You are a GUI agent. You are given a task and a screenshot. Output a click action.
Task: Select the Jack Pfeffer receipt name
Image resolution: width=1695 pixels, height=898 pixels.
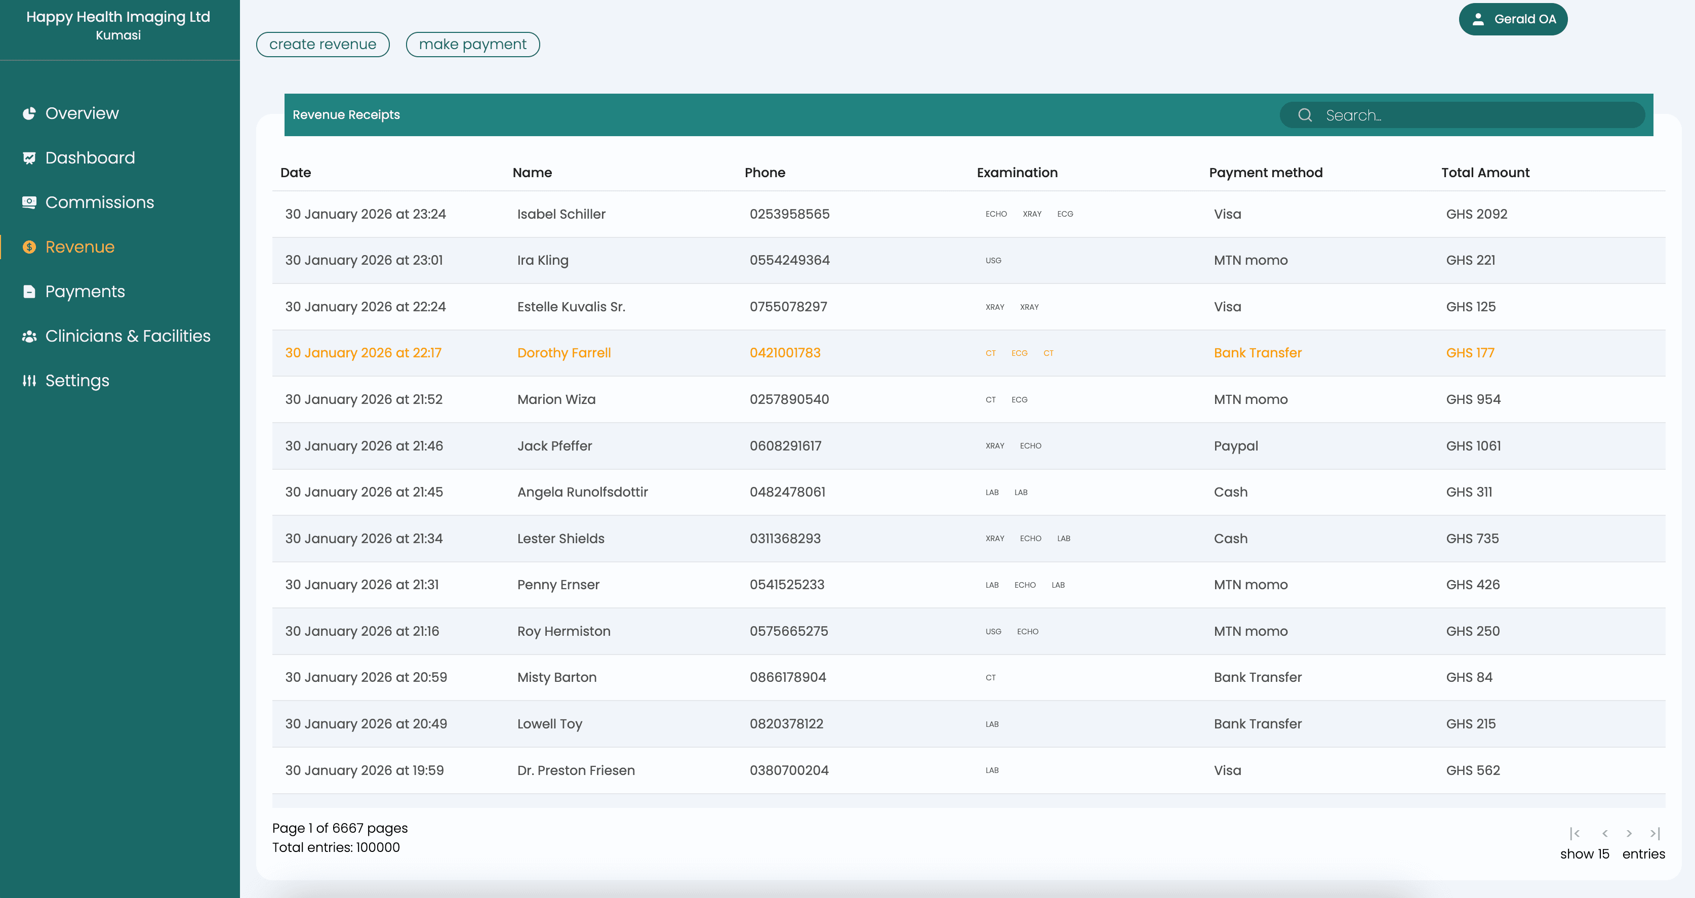tap(555, 446)
